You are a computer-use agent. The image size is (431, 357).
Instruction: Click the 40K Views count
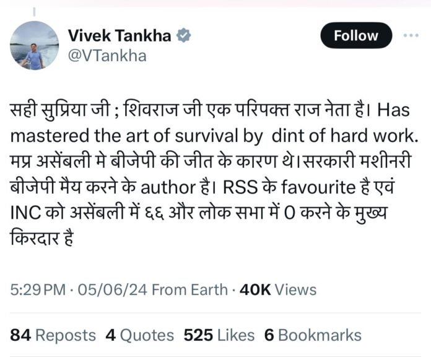tap(278, 289)
